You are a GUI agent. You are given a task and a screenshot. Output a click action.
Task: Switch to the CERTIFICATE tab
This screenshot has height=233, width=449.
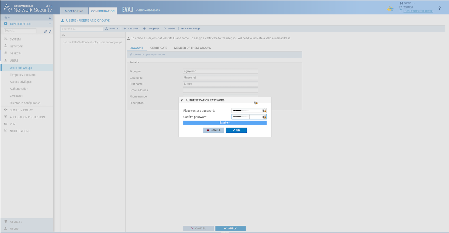(x=159, y=48)
